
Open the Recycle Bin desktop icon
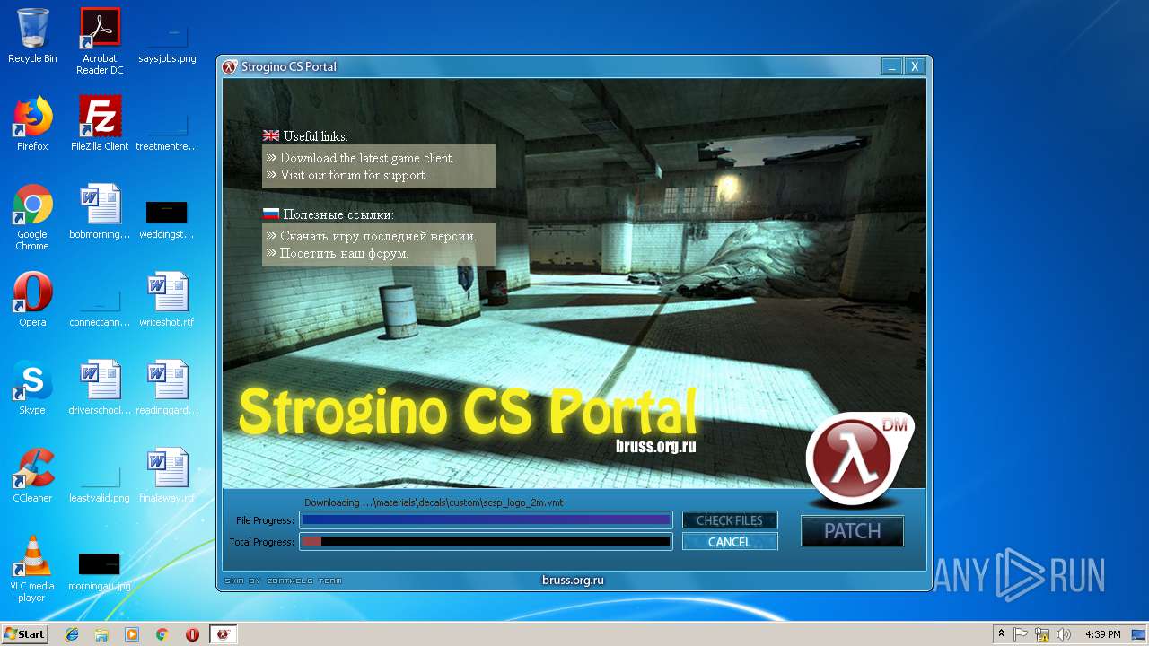coord(32,36)
